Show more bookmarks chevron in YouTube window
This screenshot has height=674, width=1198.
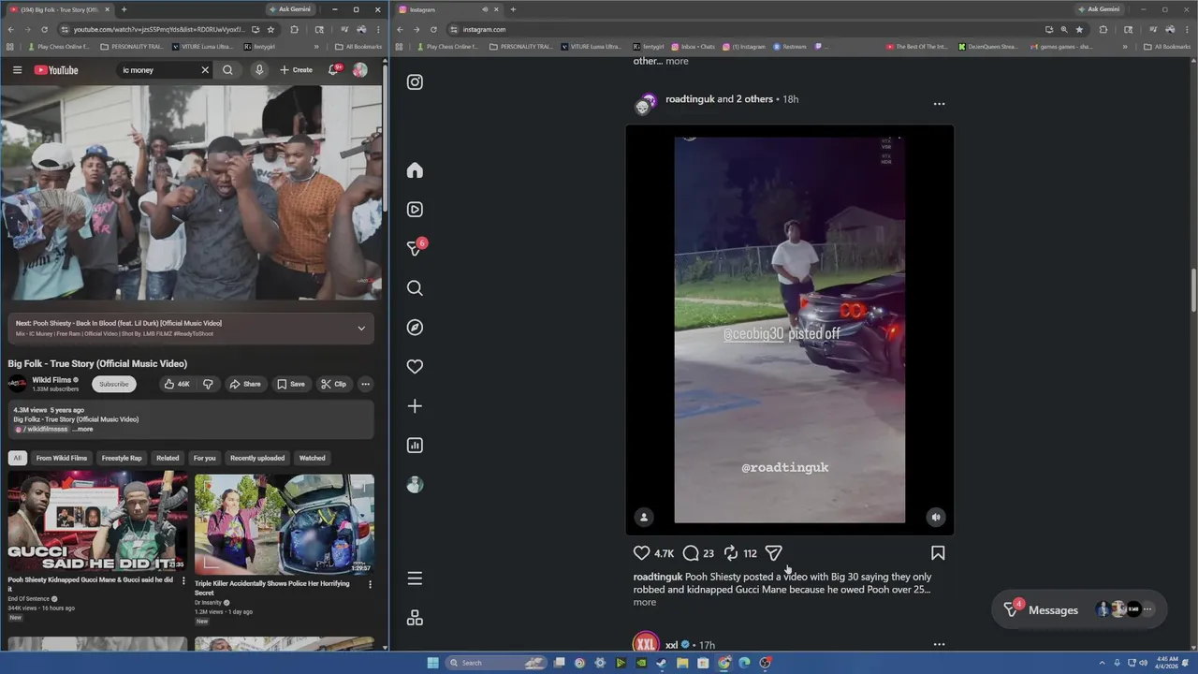point(316,46)
